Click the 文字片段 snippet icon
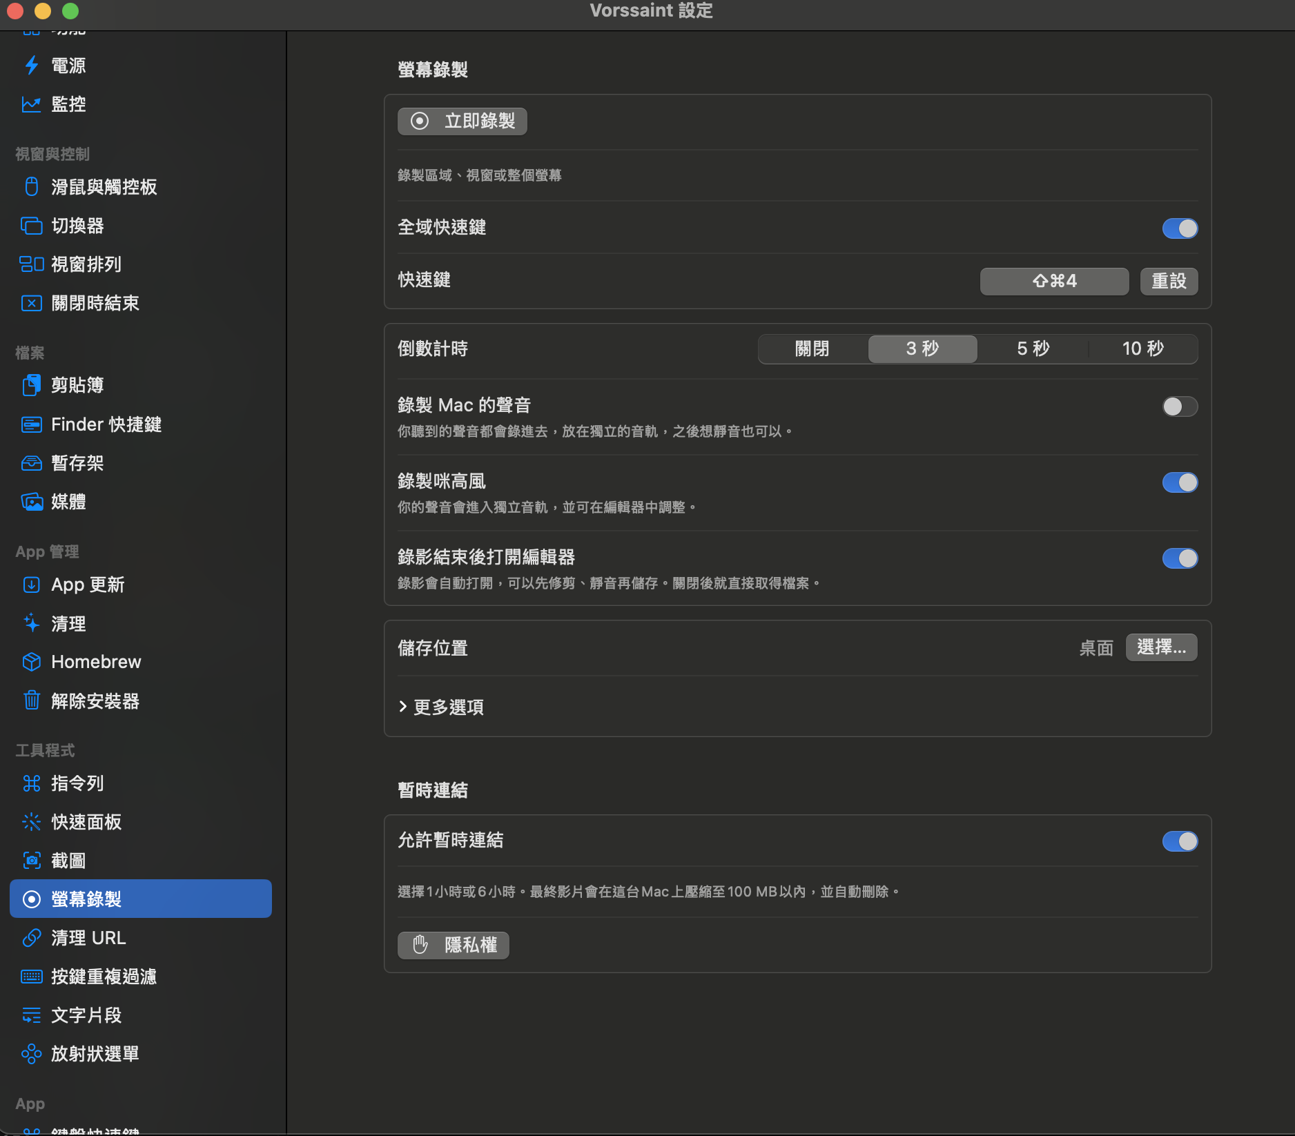 pos(32,1015)
